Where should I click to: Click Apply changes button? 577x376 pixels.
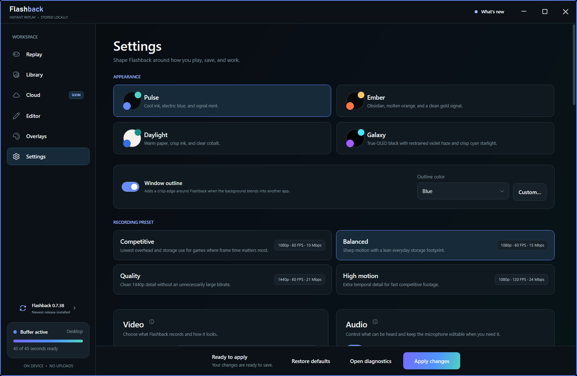pos(432,361)
